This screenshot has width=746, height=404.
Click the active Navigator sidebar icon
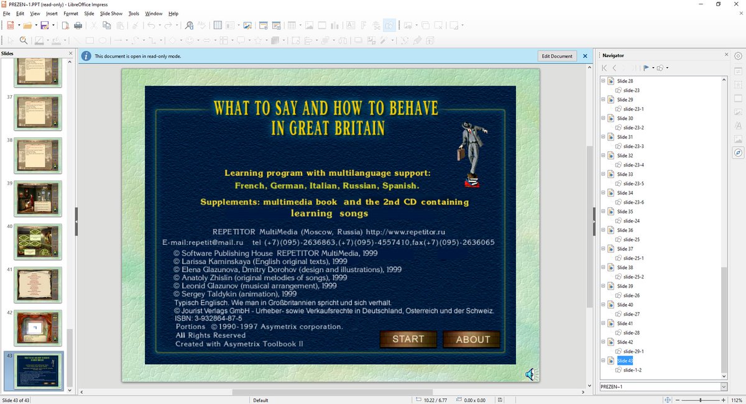point(738,152)
